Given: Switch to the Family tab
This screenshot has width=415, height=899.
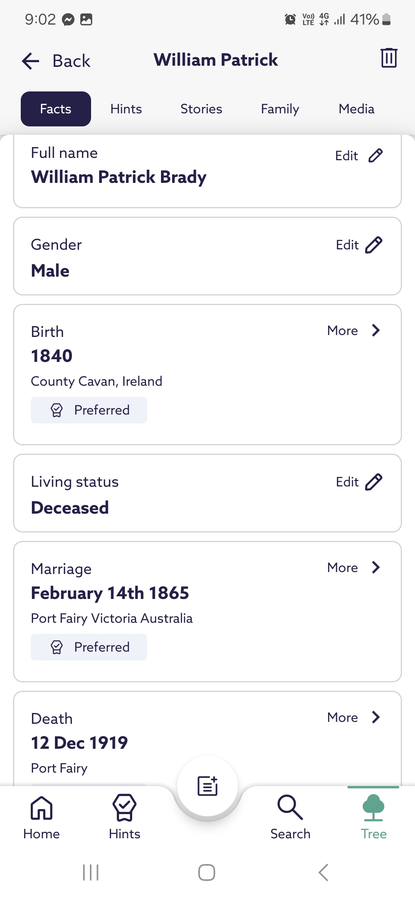Looking at the screenshot, I should click(280, 109).
